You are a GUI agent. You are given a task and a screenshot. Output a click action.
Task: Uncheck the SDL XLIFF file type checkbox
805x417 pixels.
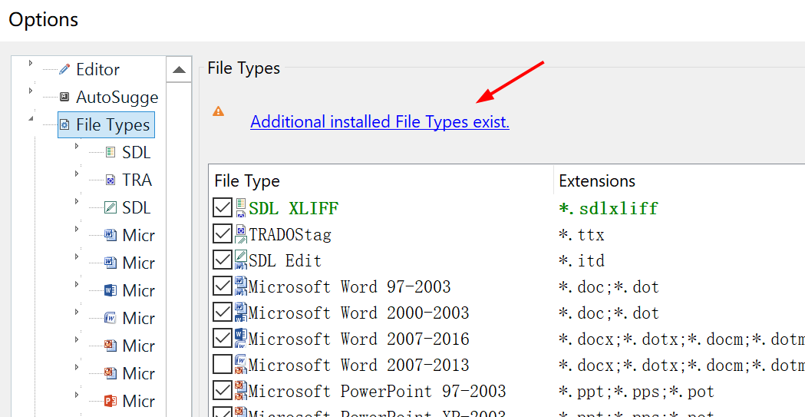click(x=223, y=207)
